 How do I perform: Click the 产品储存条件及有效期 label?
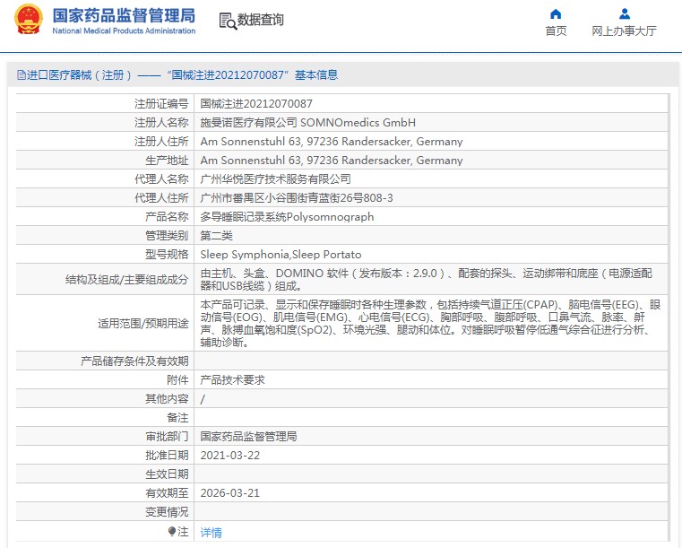pos(134,361)
